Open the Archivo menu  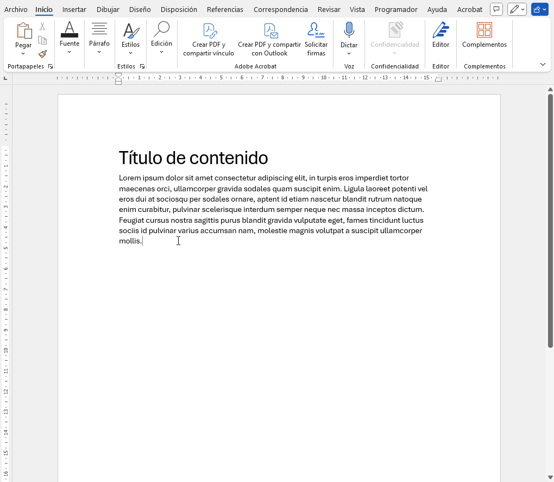click(x=16, y=9)
